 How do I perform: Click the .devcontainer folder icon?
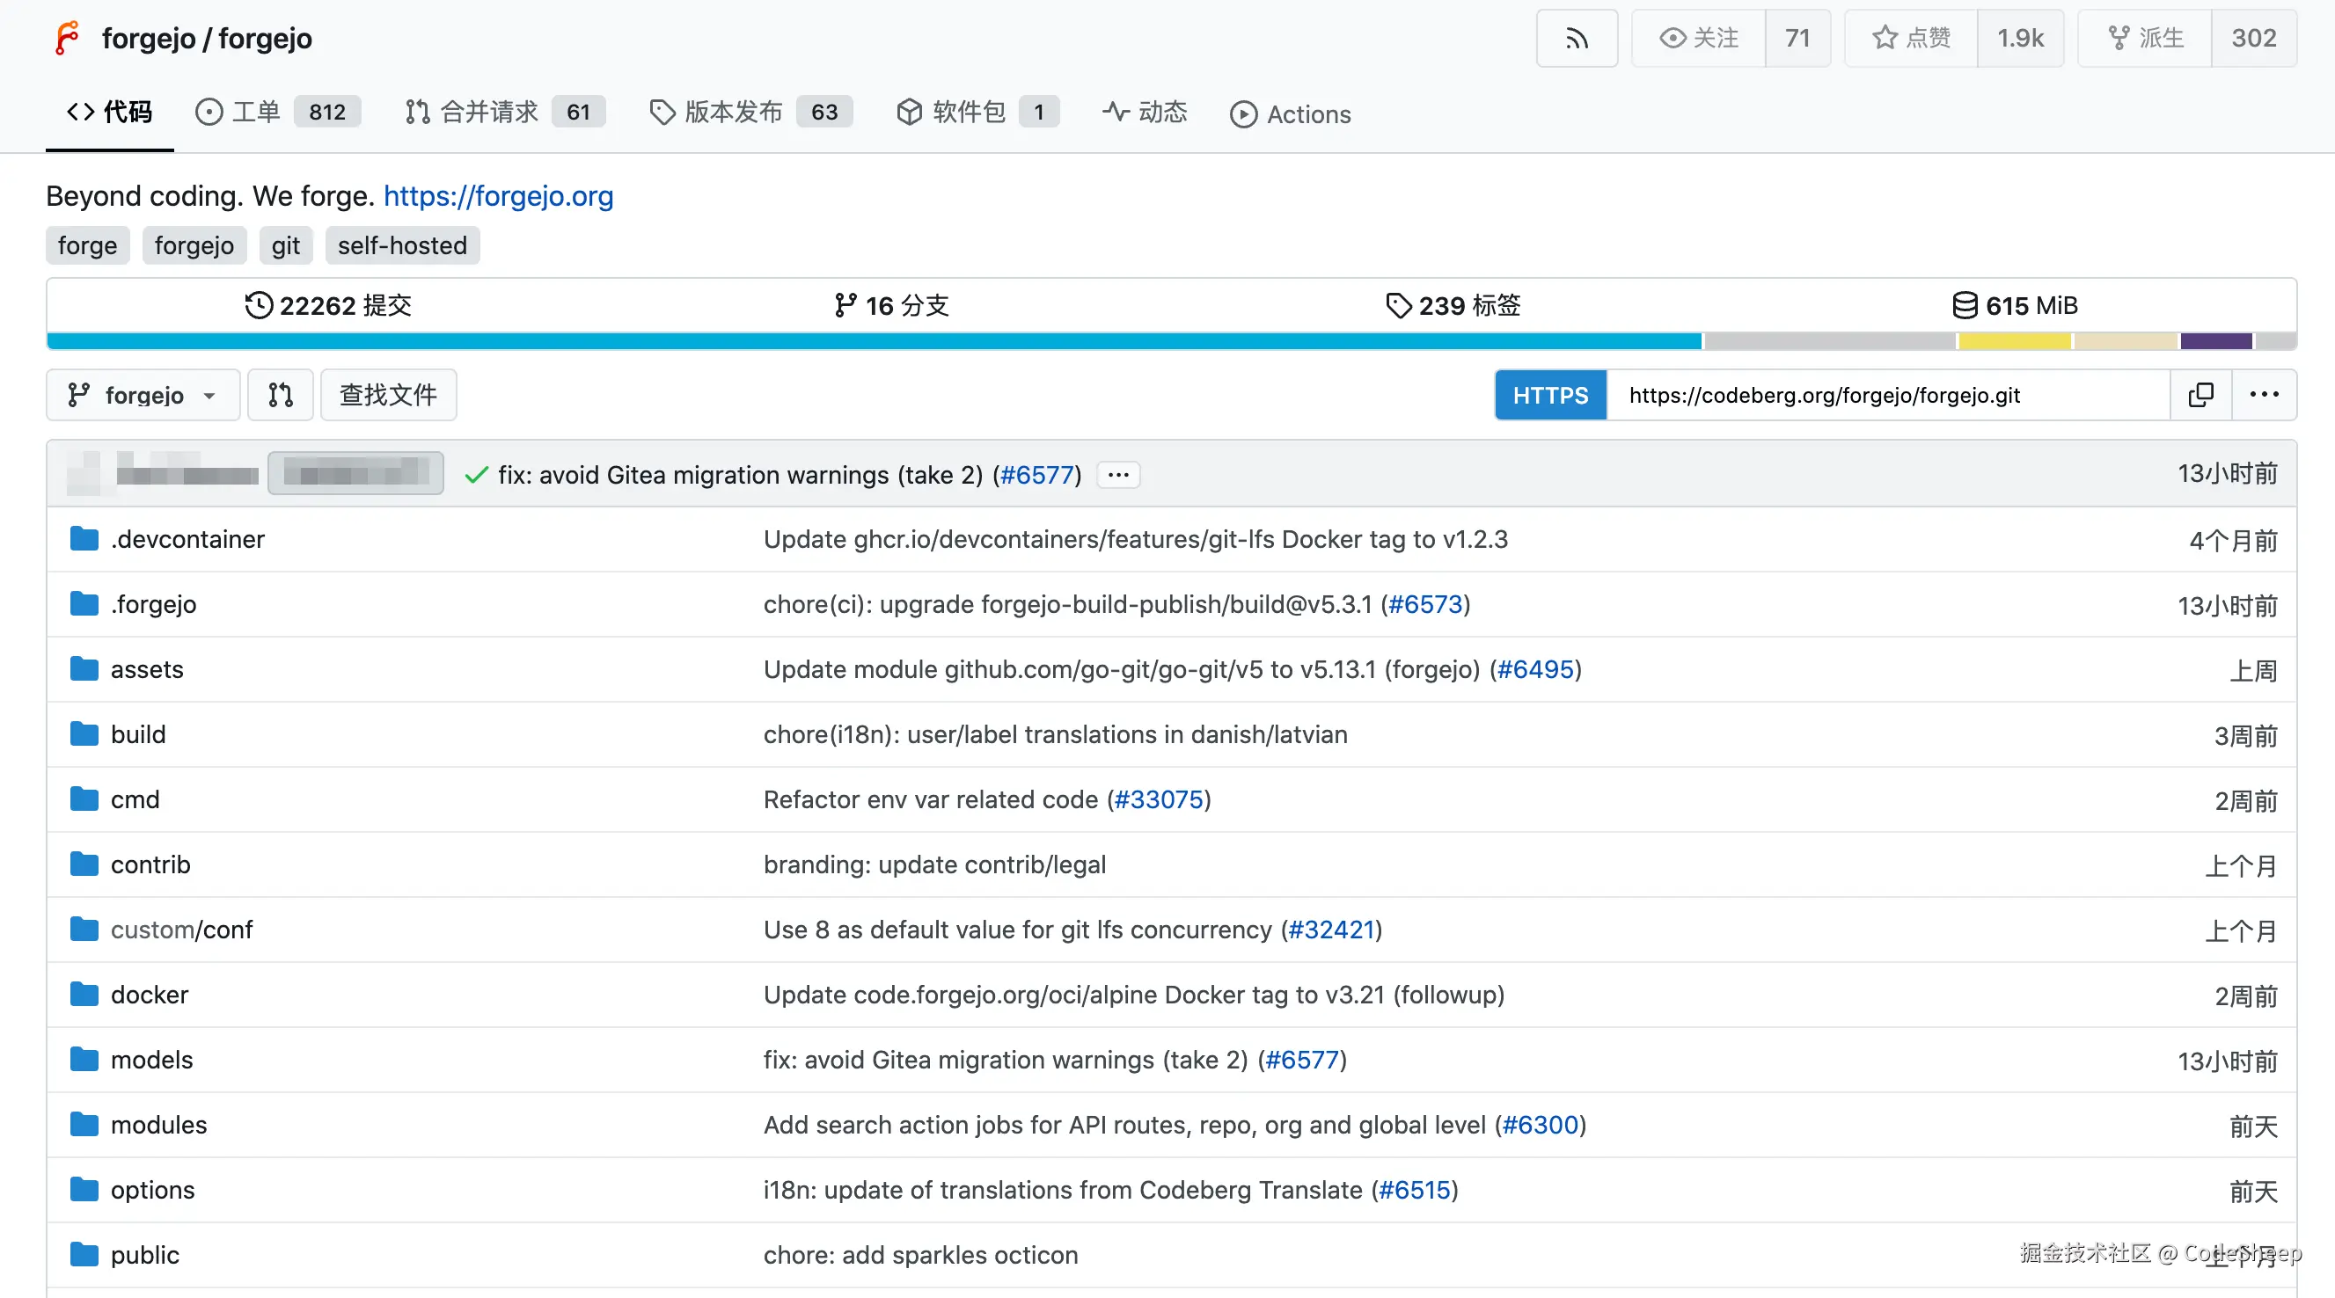click(x=84, y=539)
